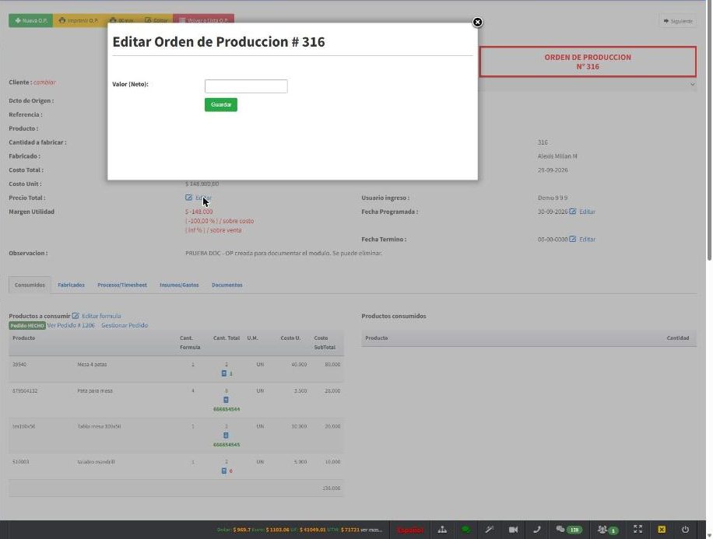Click the cambiar link beside Cliente

44,82
